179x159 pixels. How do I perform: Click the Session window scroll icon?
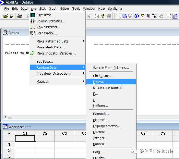coord(169,16)
